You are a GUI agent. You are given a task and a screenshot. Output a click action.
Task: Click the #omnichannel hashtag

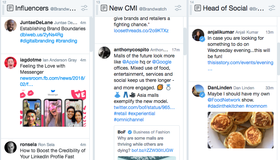(129, 120)
